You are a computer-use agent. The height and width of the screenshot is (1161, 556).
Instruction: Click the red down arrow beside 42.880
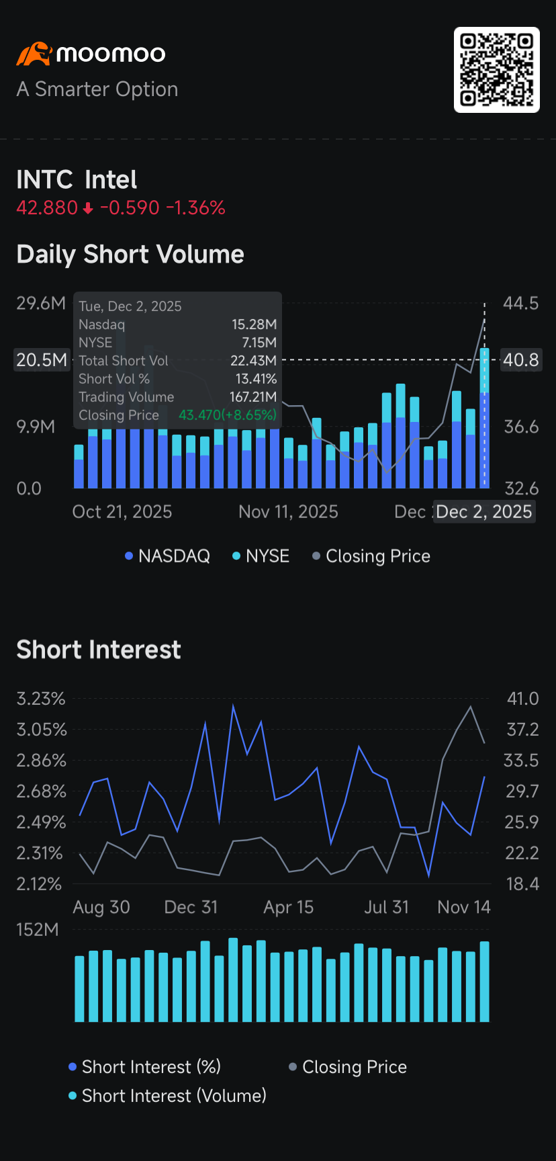[88, 208]
